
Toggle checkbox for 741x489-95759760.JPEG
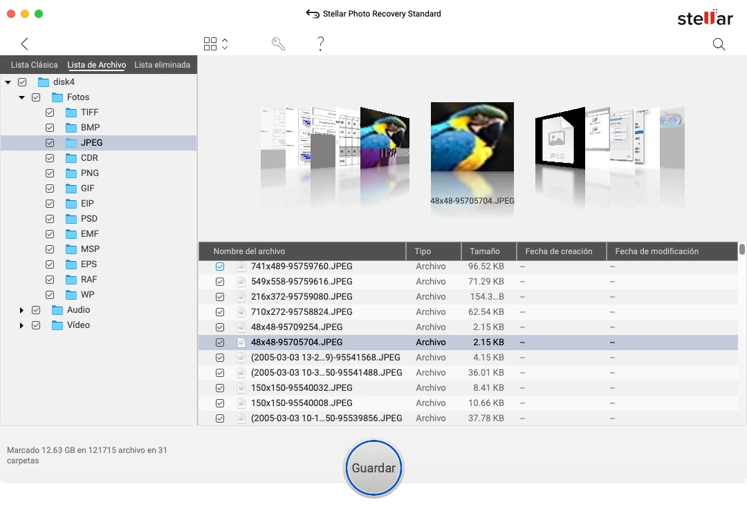[220, 267]
